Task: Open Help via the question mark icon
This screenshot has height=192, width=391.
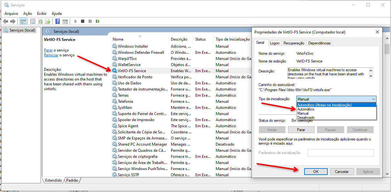Action: pyautogui.click(x=57, y=21)
